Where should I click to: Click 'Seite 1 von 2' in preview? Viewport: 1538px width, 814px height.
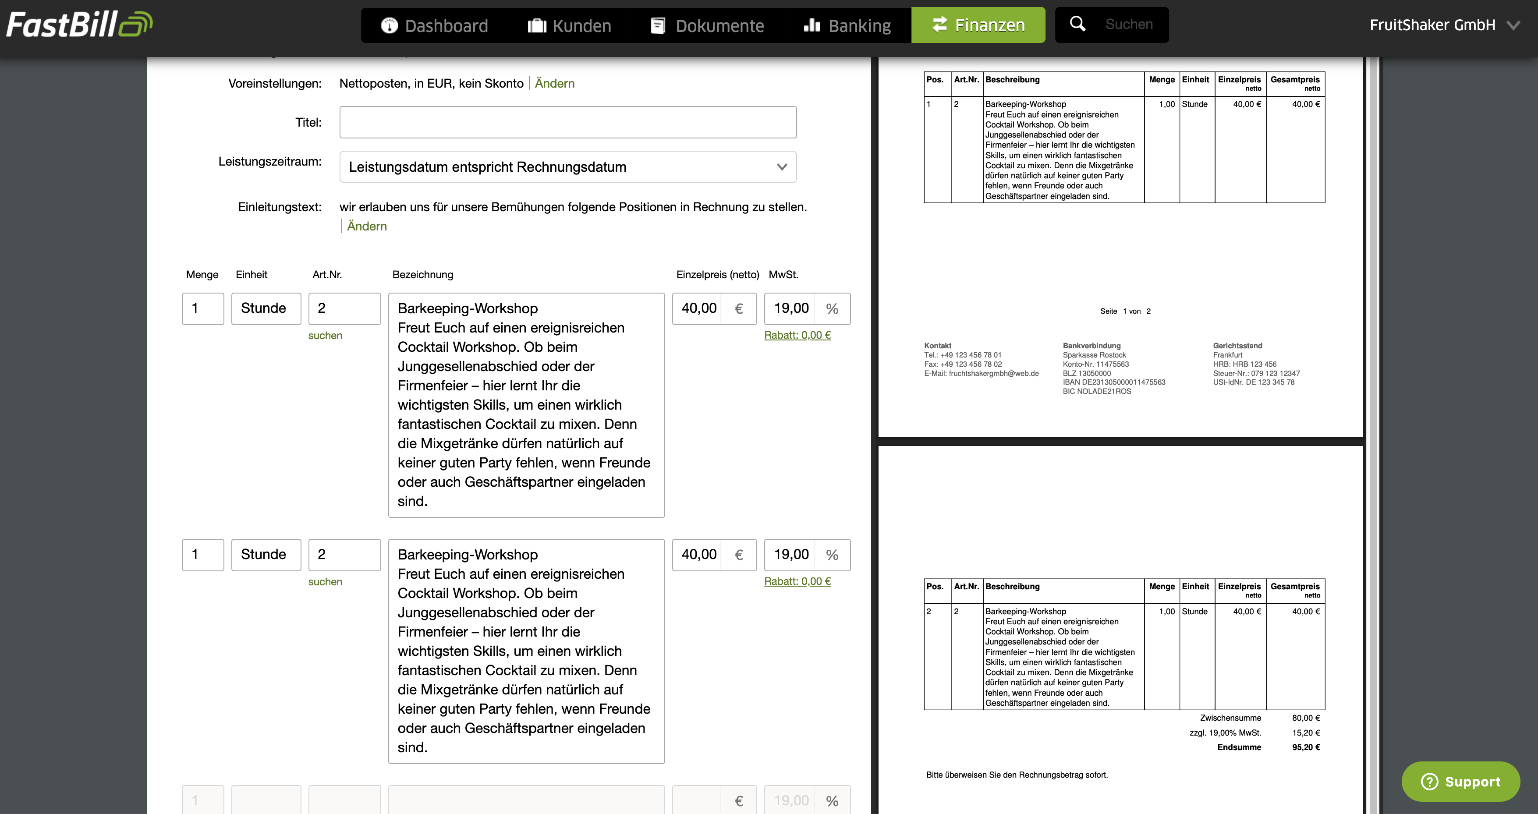[1125, 311]
